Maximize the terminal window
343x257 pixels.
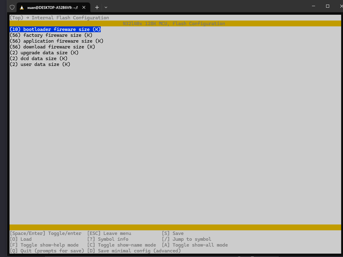click(327, 6)
